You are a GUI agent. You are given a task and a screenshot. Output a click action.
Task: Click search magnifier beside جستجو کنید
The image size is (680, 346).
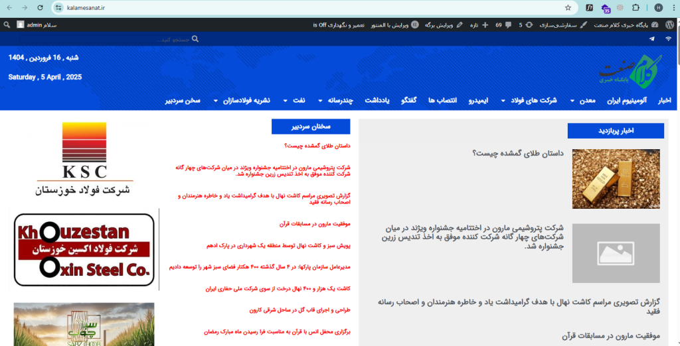click(195, 39)
